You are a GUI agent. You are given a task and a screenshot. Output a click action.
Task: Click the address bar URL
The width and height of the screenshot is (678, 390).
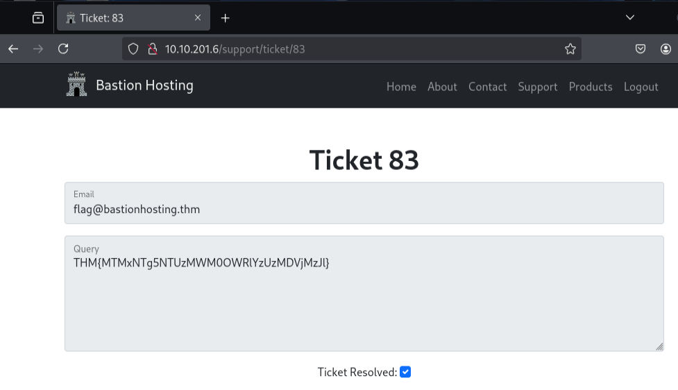point(235,49)
